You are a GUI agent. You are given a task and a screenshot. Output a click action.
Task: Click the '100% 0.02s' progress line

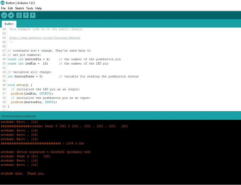42,143
